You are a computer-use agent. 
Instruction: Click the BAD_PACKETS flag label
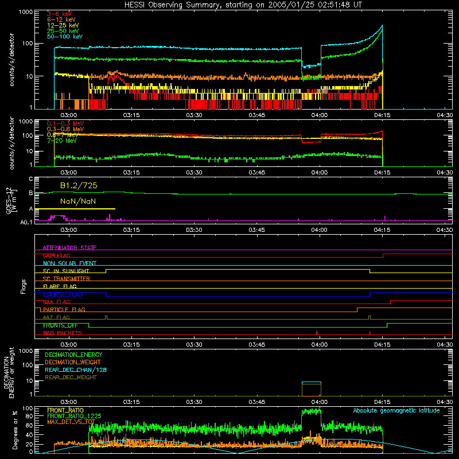63,333
